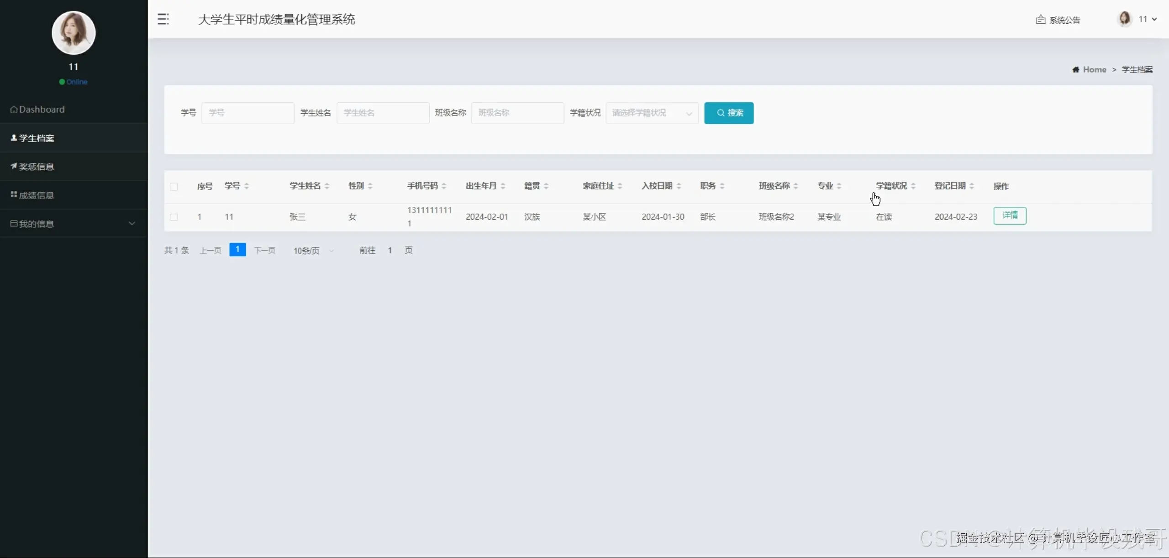This screenshot has height=558, width=1169.
Task: Click the hamburger menu collapse icon
Action: pyautogui.click(x=163, y=19)
